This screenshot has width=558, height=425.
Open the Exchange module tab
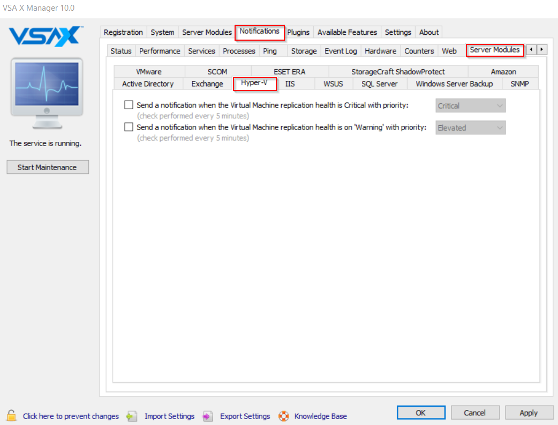[207, 84]
